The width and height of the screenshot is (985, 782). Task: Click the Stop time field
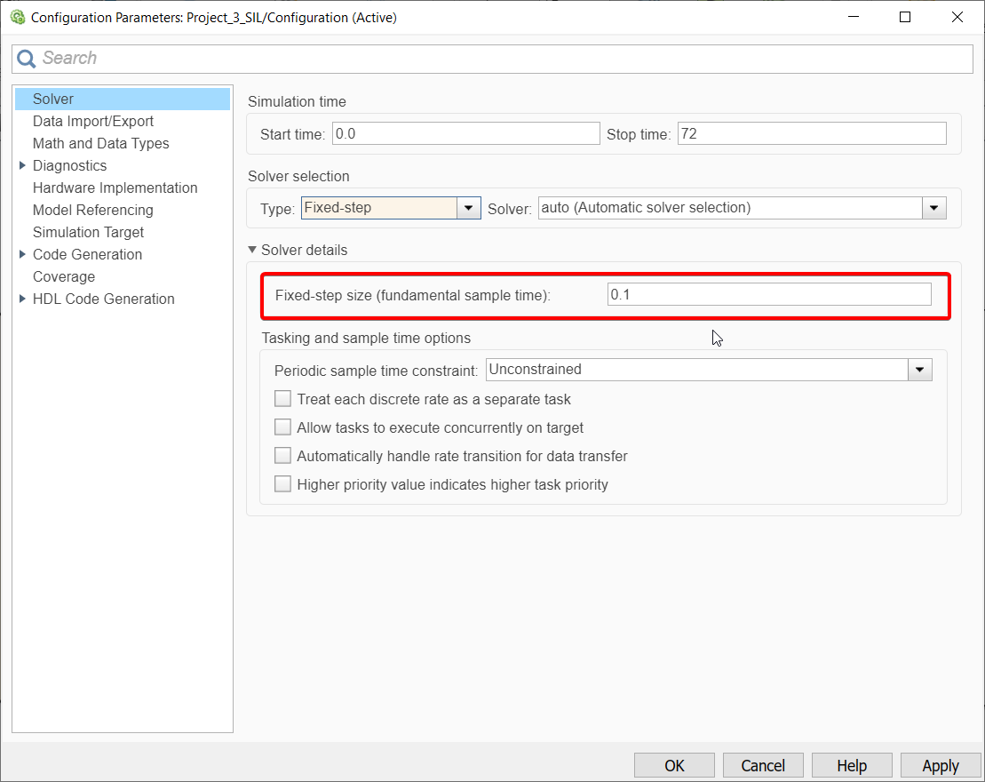[811, 134]
